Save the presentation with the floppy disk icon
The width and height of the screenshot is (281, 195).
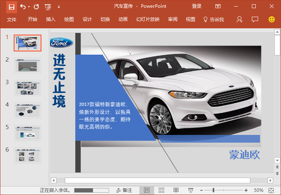point(12,7)
